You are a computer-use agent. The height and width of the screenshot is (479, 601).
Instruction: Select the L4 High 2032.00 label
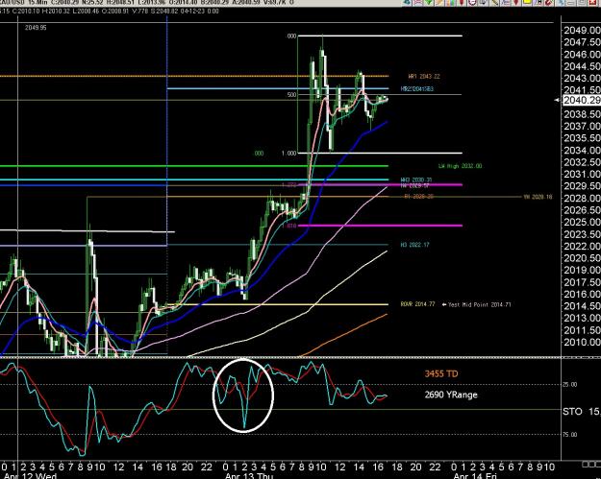(x=461, y=166)
